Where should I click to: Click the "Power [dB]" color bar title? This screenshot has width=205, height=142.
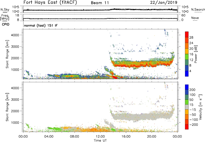(x=196, y=54)
